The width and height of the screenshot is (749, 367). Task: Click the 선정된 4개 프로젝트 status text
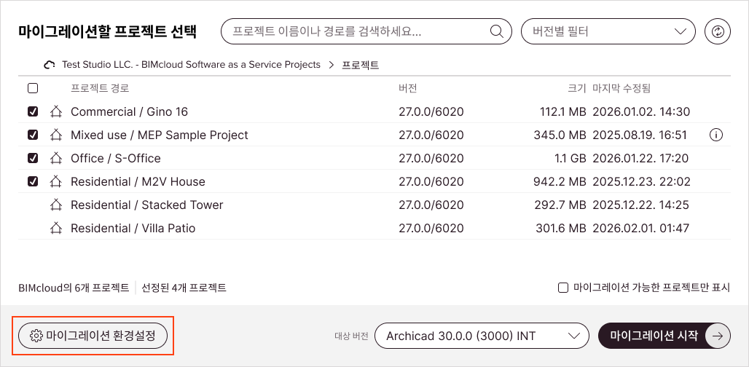pyautogui.click(x=184, y=288)
